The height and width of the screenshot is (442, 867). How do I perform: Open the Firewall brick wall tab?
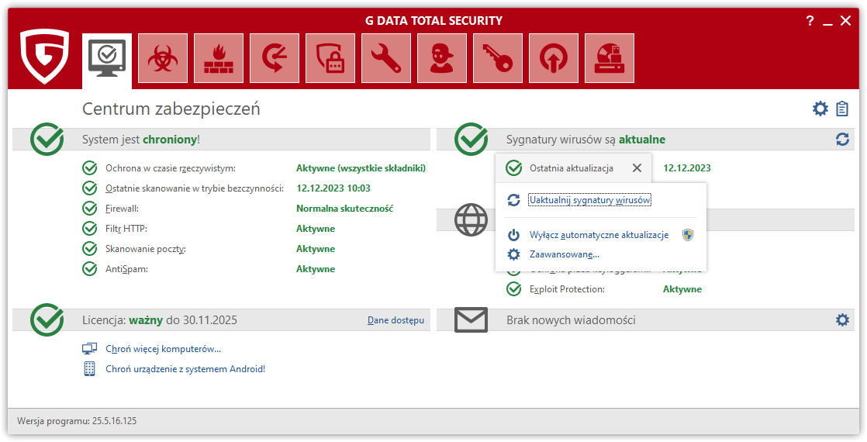(219, 59)
